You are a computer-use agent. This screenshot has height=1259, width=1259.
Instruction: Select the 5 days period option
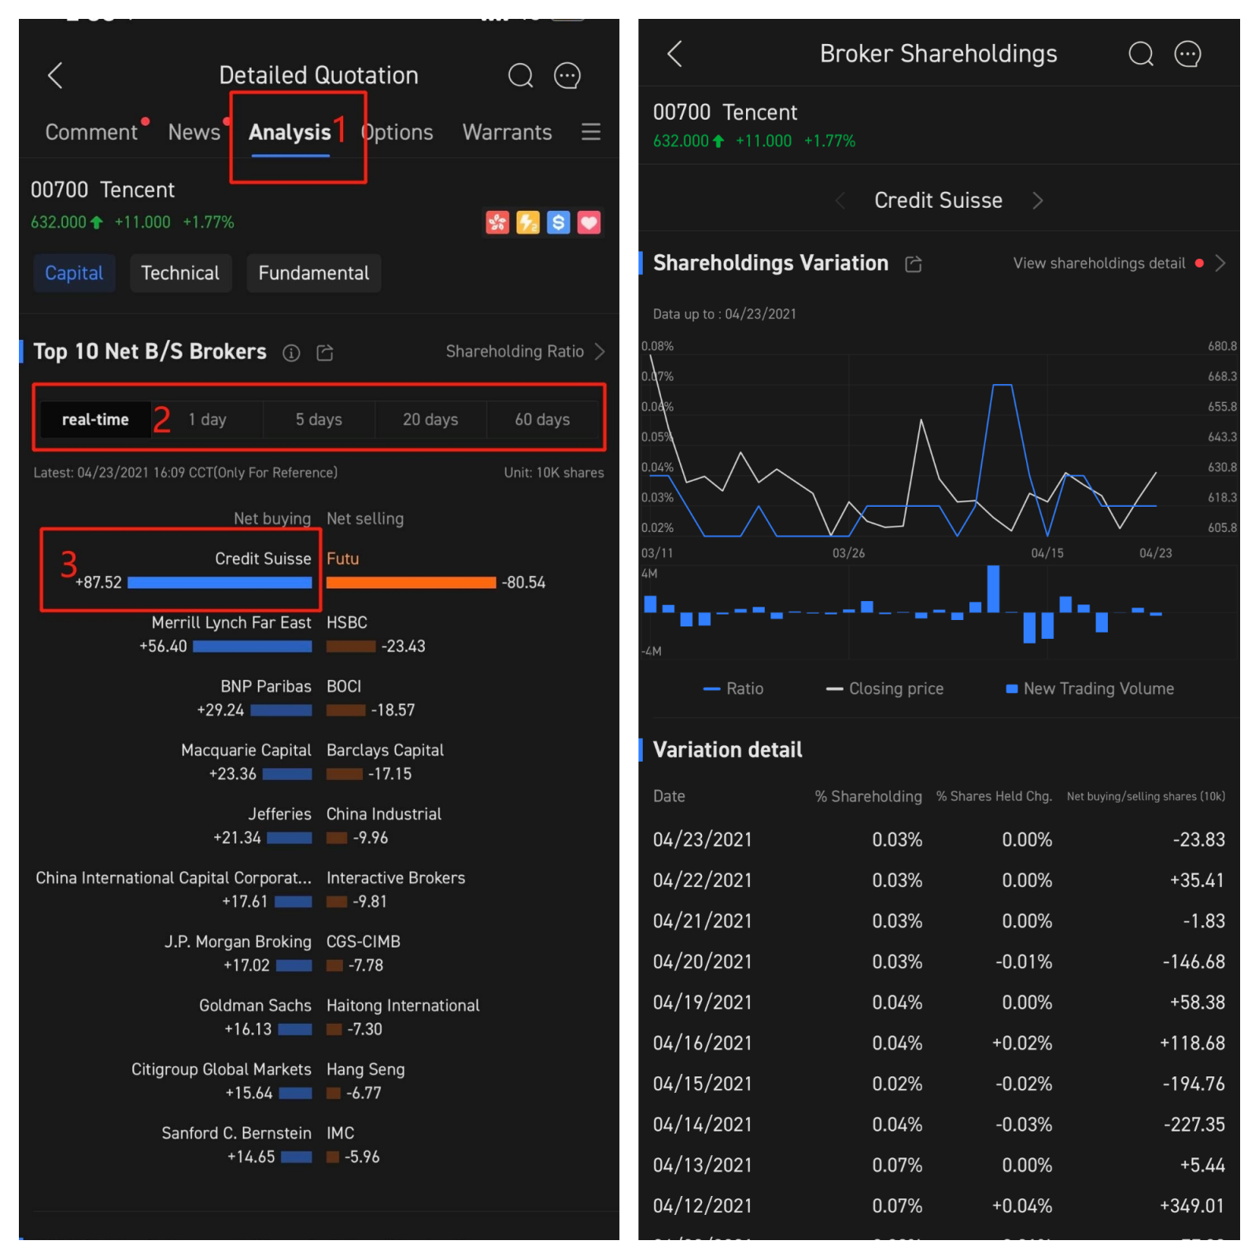click(319, 419)
